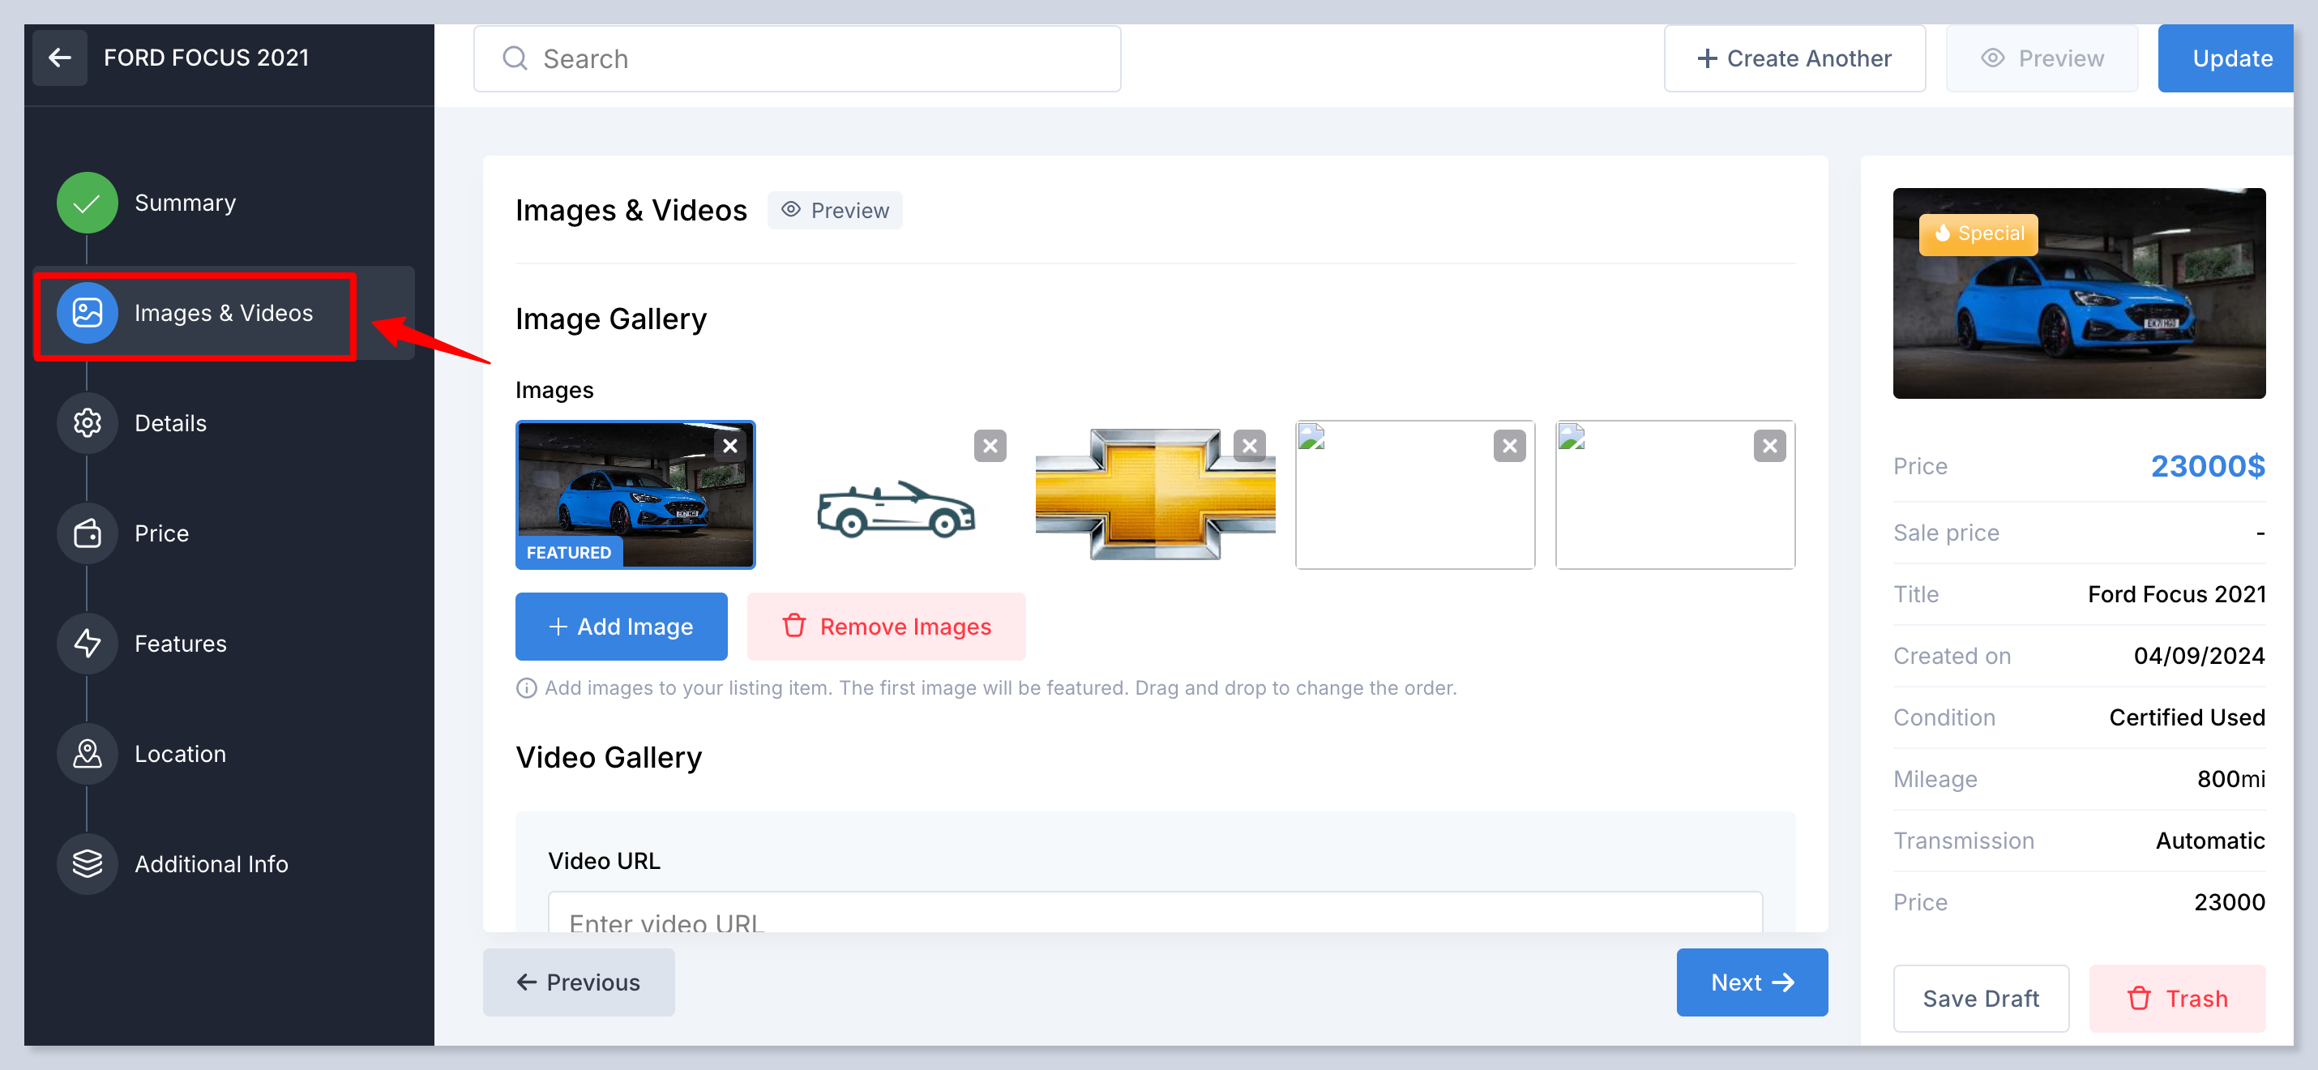Image resolution: width=2318 pixels, height=1070 pixels.
Task: Remove the featured blue Ford image
Action: pos(729,447)
